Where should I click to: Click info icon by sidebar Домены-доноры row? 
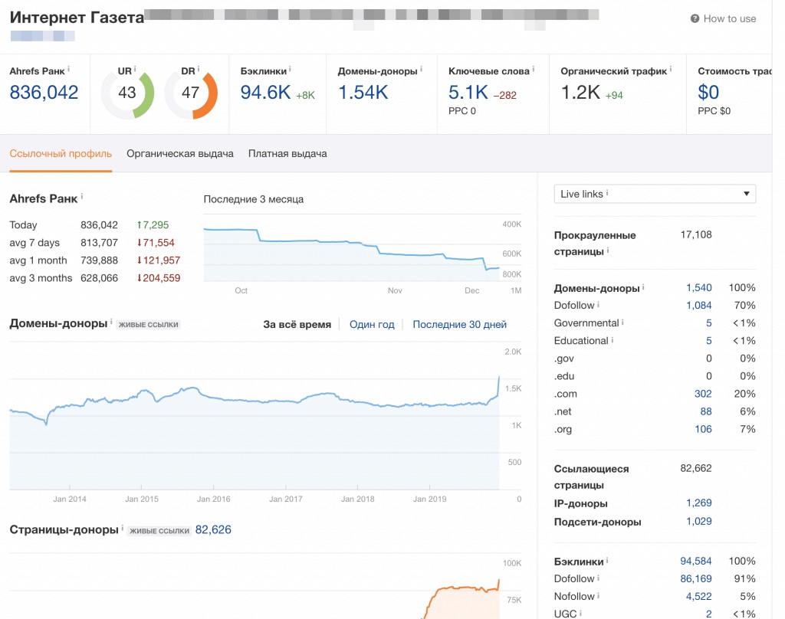point(643,287)
